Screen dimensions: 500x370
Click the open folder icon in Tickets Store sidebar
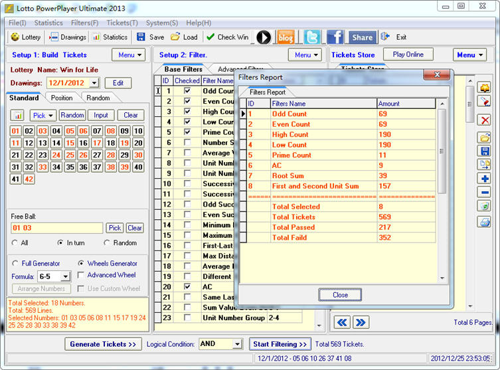click(484, 138)
